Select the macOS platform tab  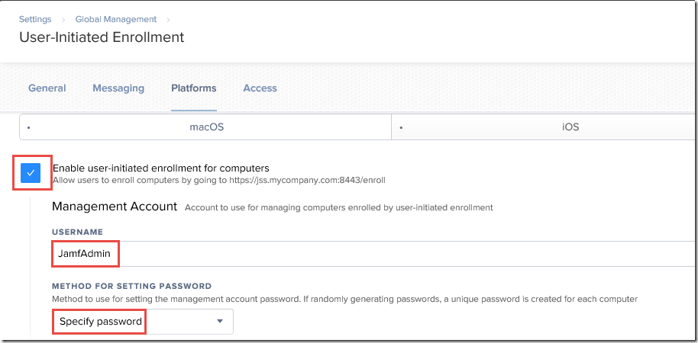pos(206,127)
